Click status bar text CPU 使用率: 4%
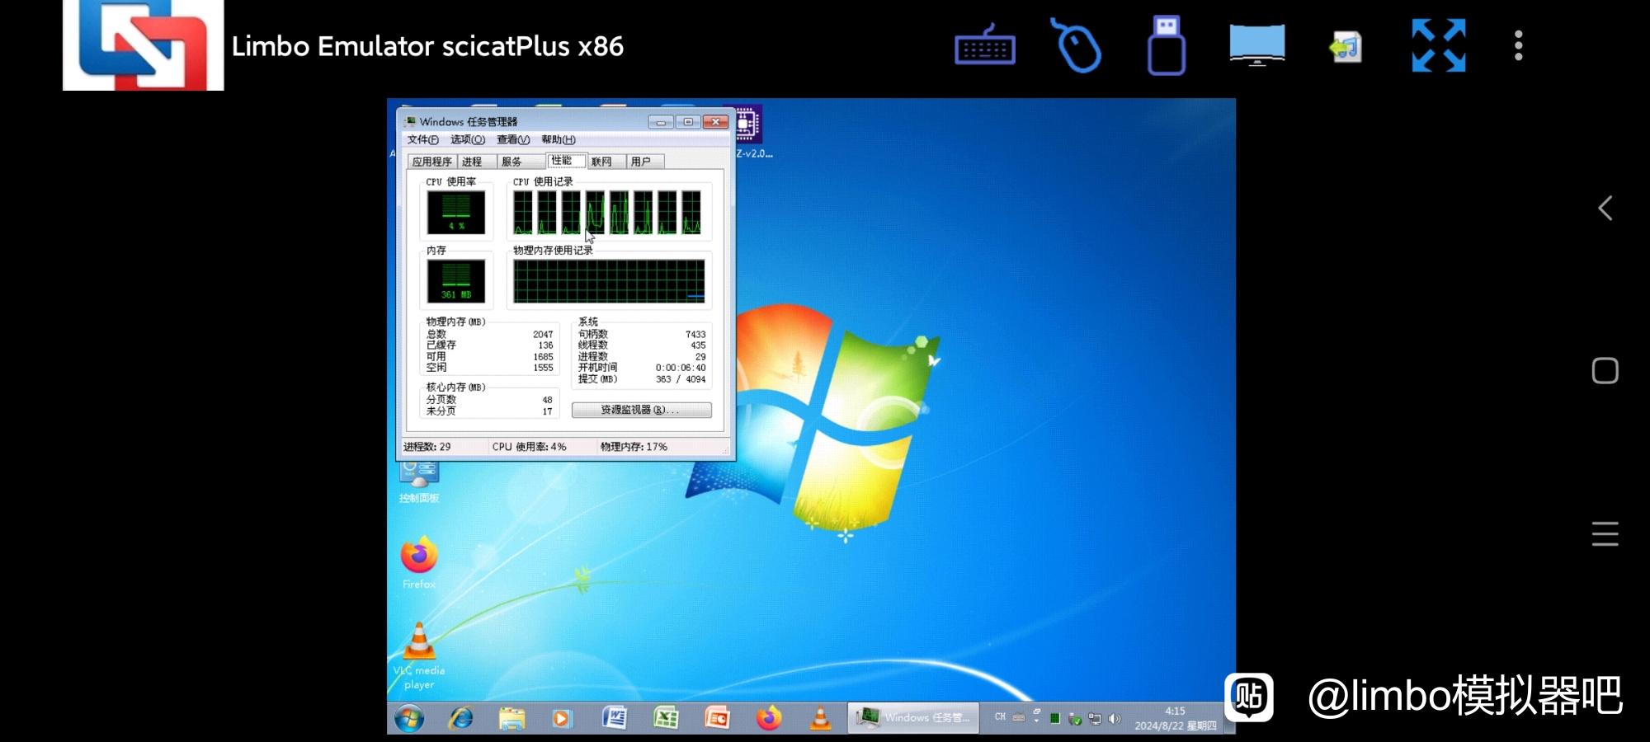The width and height of the screenshot is (1650, 742). coord(529,447)
